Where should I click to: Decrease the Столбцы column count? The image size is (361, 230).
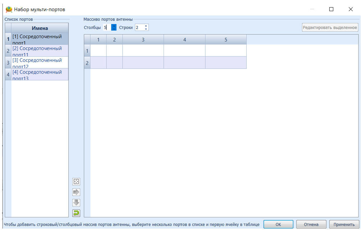[114, 29]
